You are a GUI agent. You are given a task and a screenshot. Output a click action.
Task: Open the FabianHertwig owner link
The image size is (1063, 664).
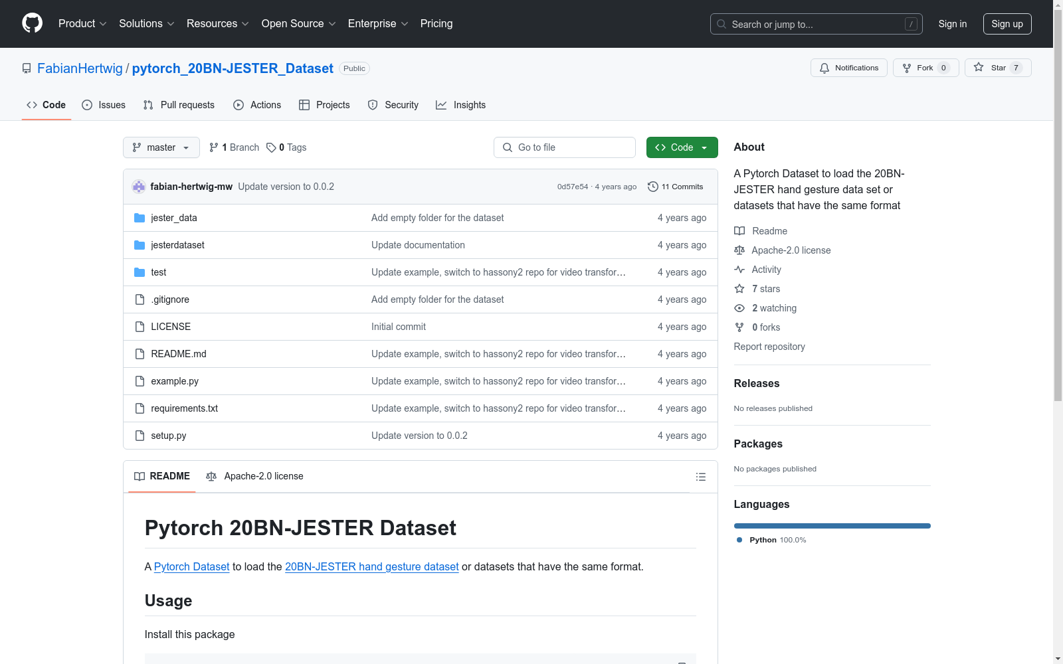coord(80,68)
